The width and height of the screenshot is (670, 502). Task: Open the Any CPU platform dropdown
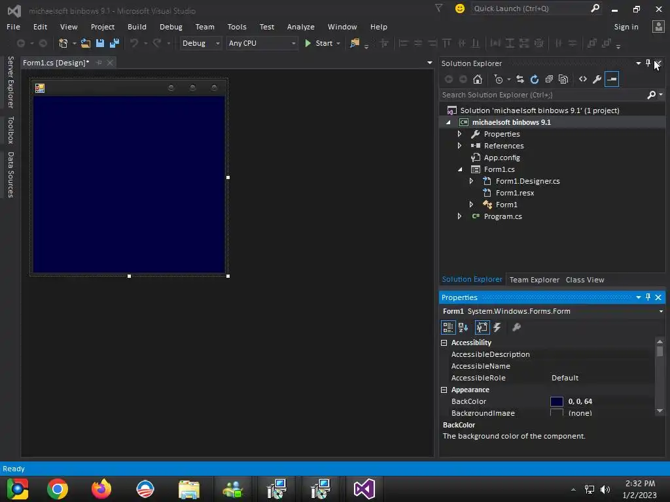pyautogui.click(x=262, y=43)
